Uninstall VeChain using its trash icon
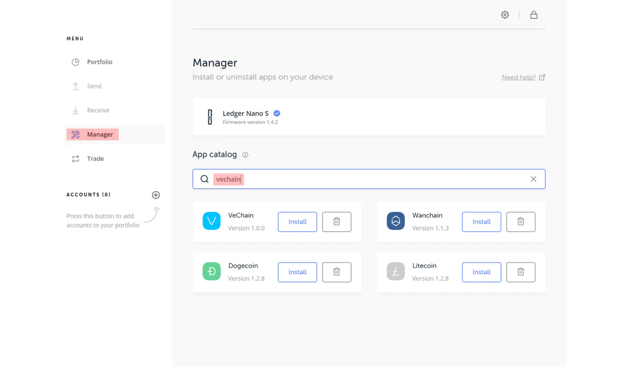The image size is (620, 367). 336,222
